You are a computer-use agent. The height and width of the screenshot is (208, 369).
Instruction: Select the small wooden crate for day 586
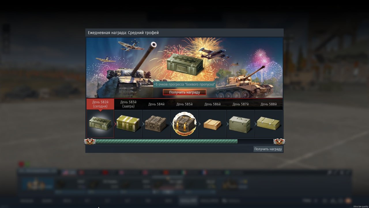point(212,124)
